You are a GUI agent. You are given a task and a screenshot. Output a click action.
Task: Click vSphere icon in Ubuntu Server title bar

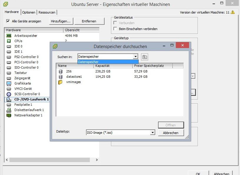coord(6,4)
